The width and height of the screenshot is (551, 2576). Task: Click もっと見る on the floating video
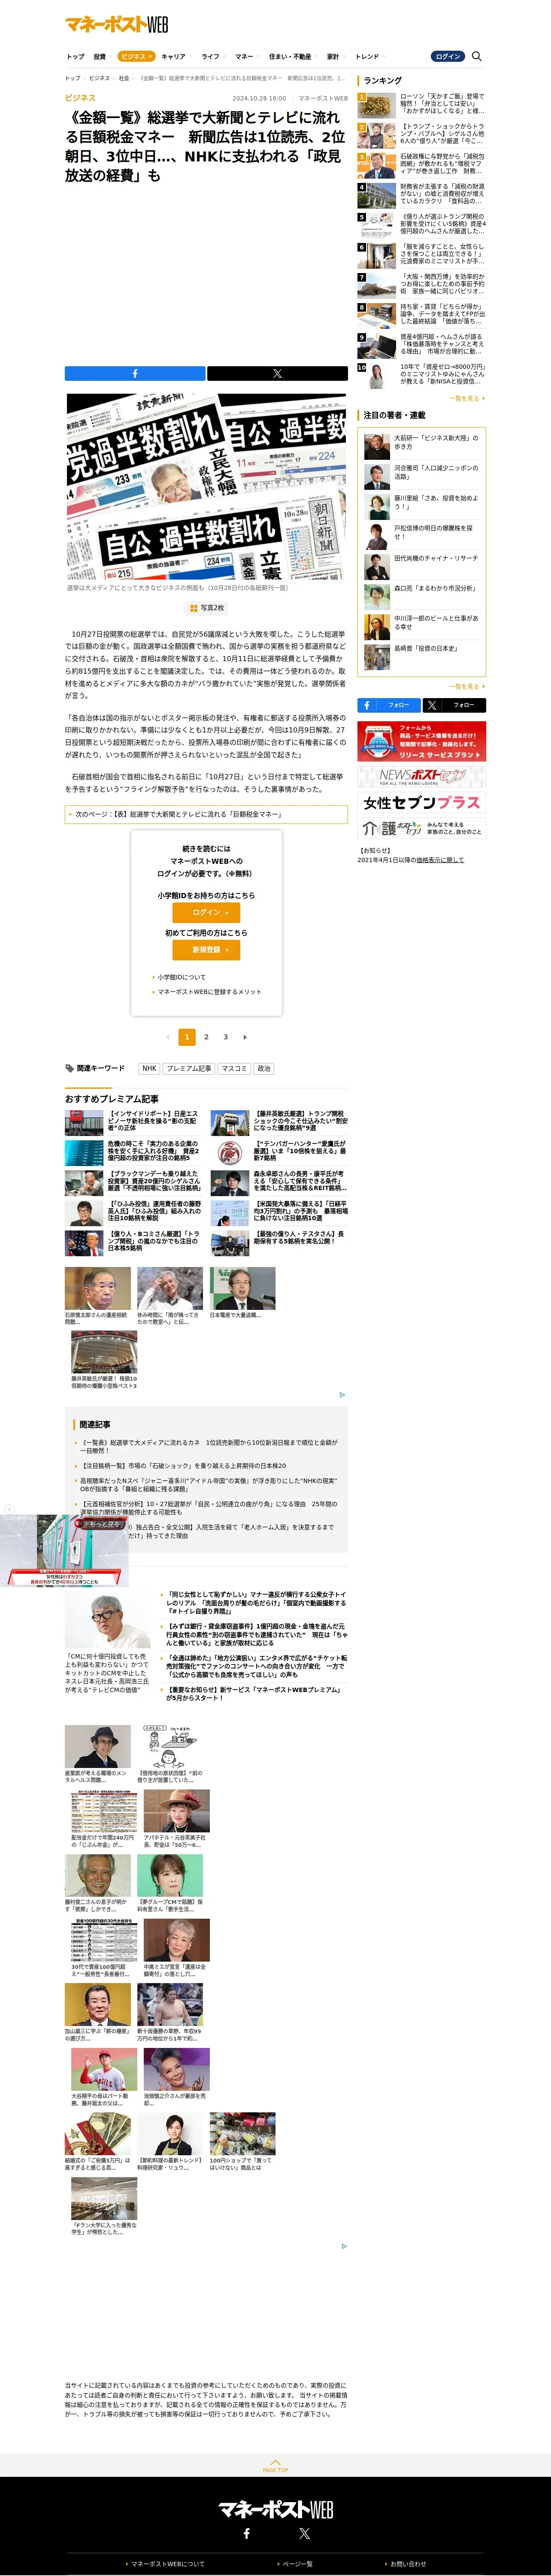point(100,1524)
